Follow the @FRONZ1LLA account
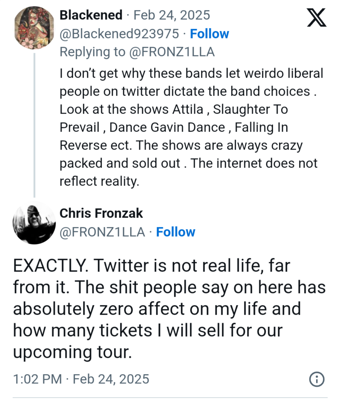Viewport: 338px width, 400px height. click(175, 232)
